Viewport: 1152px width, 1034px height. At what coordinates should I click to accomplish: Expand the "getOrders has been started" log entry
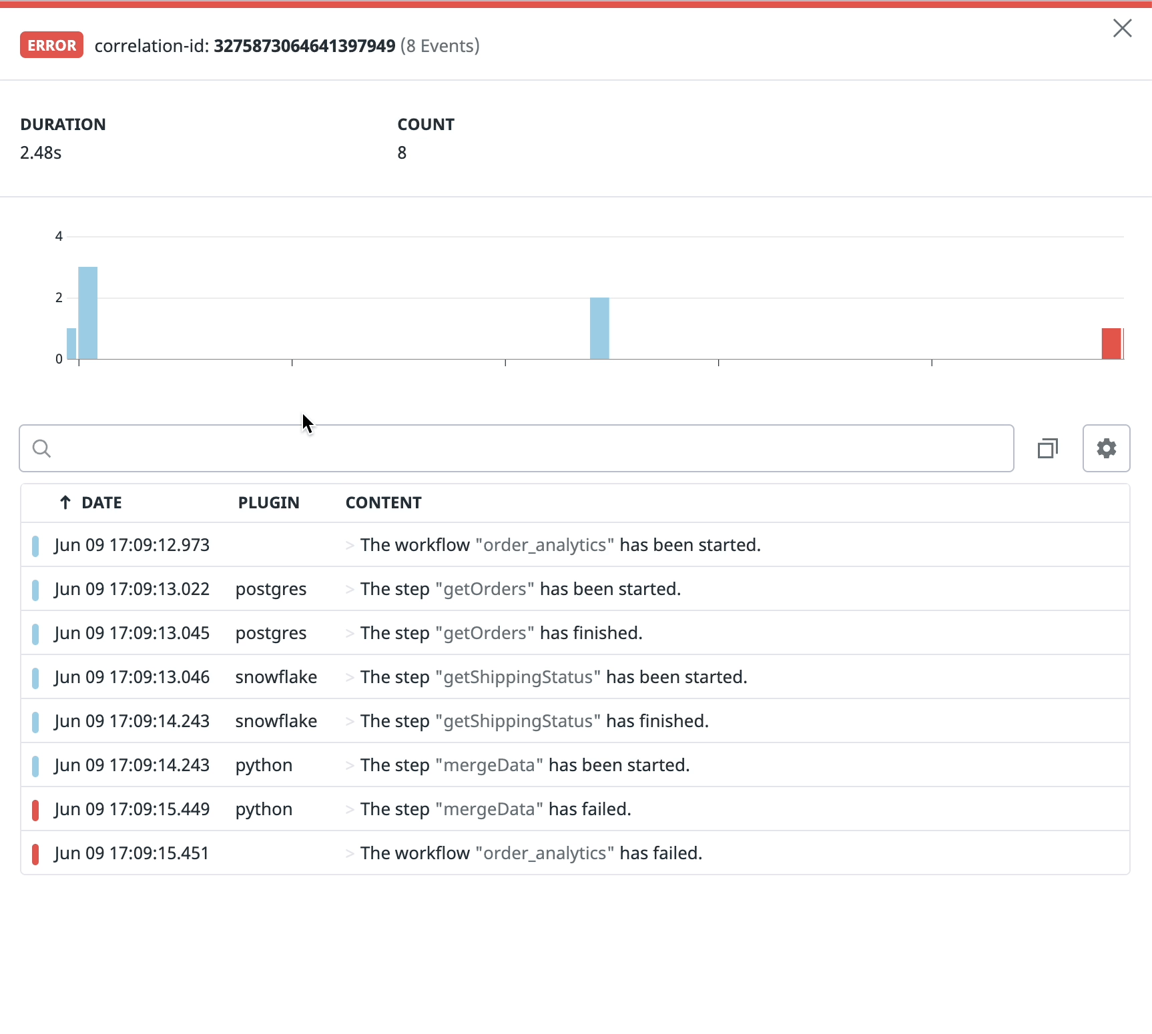point(350,588)
